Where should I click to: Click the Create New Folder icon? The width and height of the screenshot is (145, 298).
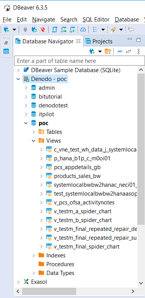coord(108,51)
